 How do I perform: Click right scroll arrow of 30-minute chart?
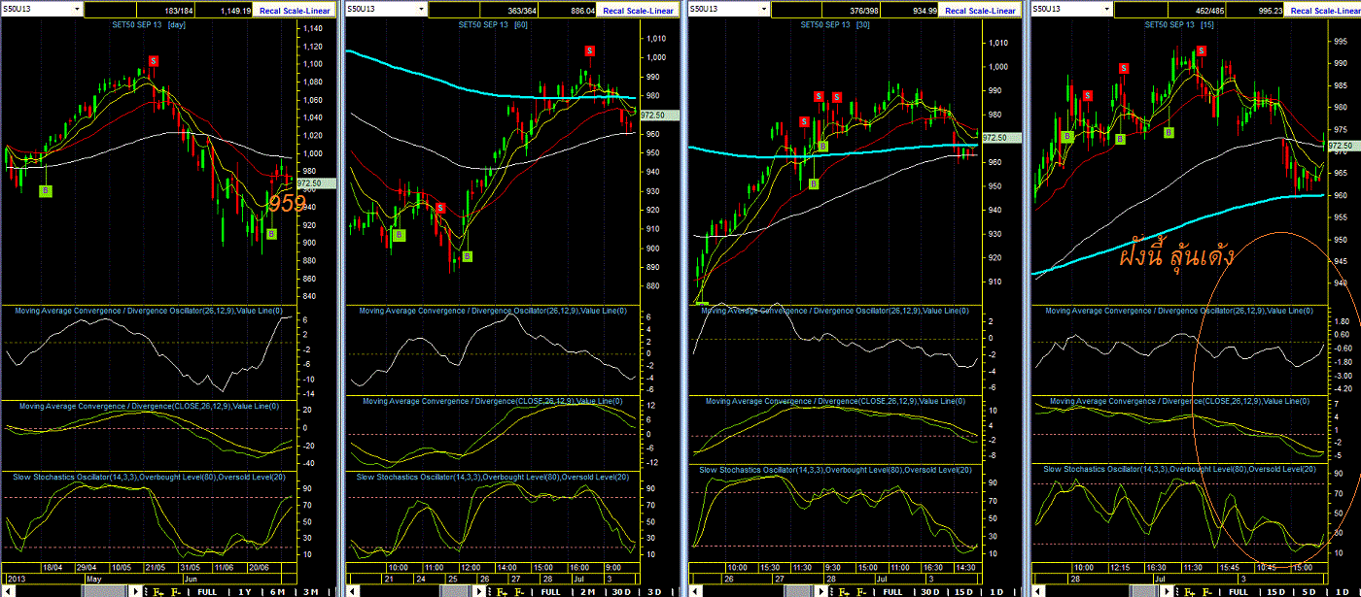(x=821, y=591)
